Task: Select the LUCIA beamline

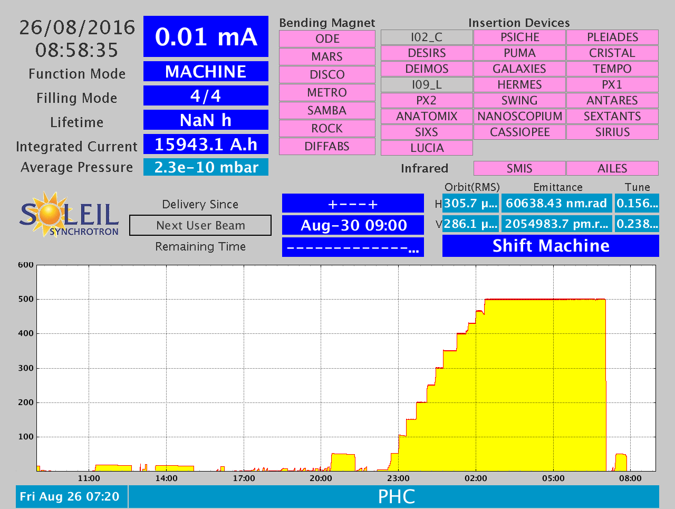Action: pos(427,148)
